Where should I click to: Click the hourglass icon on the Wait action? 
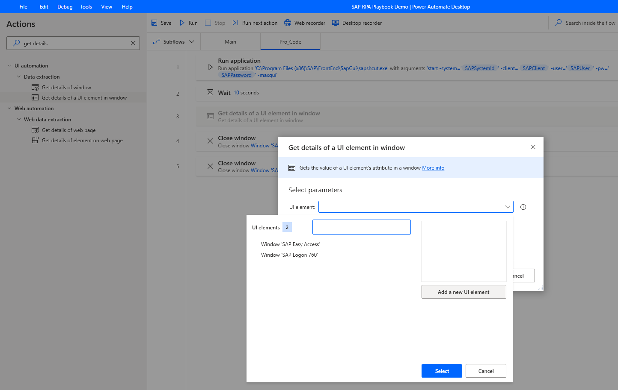click(x=210, y=92)
